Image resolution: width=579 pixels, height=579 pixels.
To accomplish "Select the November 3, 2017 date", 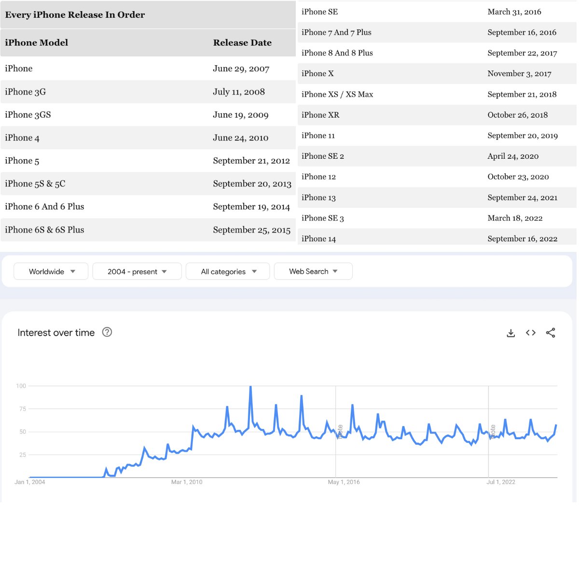I will point(520,73).
